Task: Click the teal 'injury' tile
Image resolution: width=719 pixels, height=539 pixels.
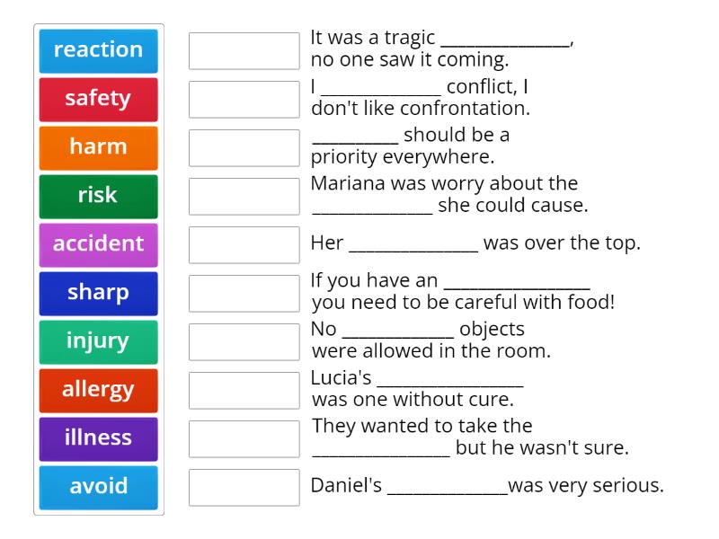Action: click(x=97, y=341)
